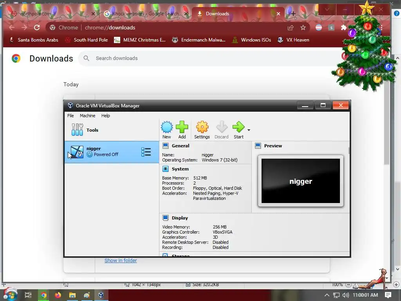Switch to the northpole.com tab
The height and width of the screenshot is (301, 401).
[51, 14]
